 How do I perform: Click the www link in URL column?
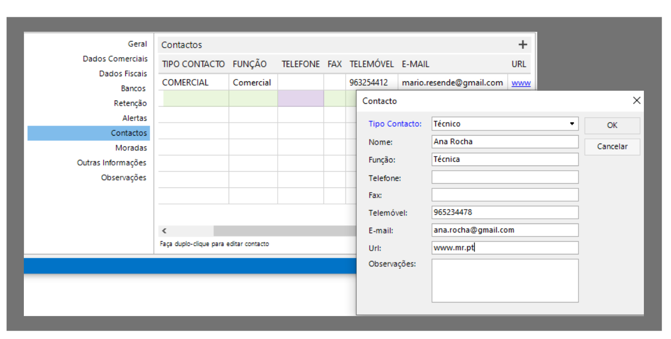520,83
